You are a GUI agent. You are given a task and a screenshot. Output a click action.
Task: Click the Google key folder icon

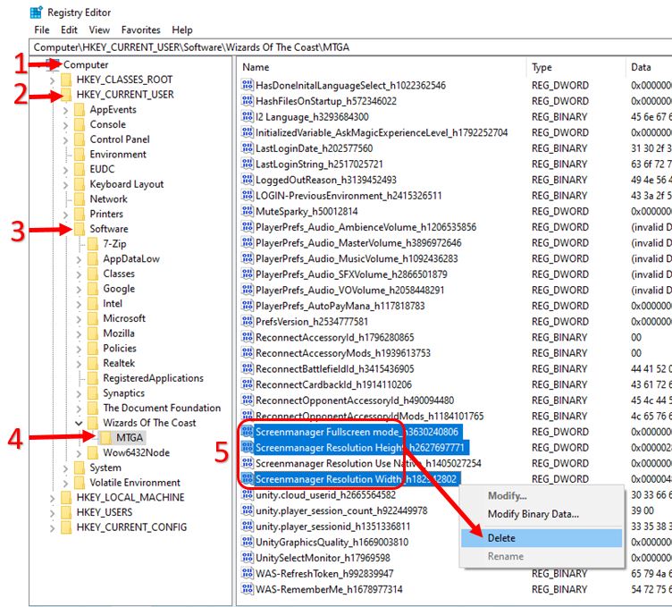[93, 289]
